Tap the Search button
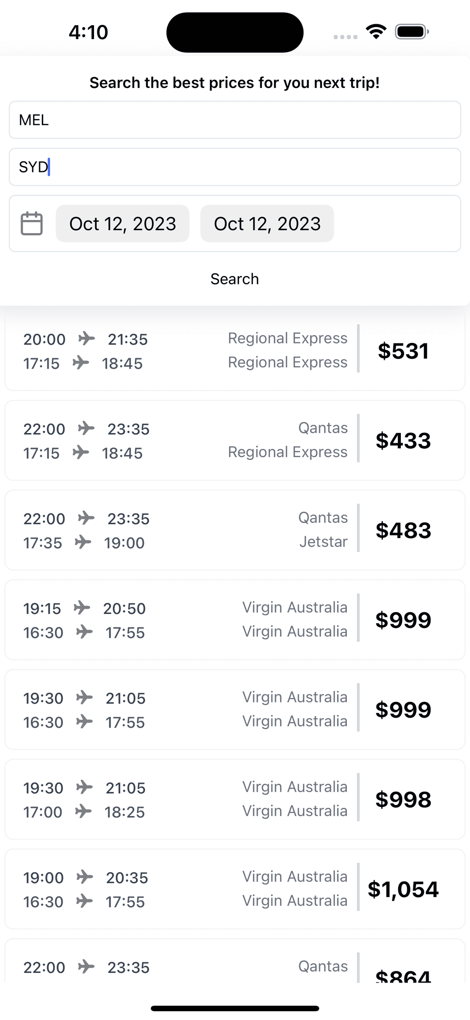The image size is (470, 1020). pos(235,279)
